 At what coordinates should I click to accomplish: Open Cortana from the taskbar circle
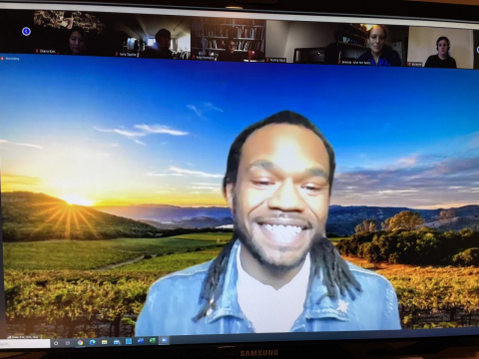tap(56, 343)
